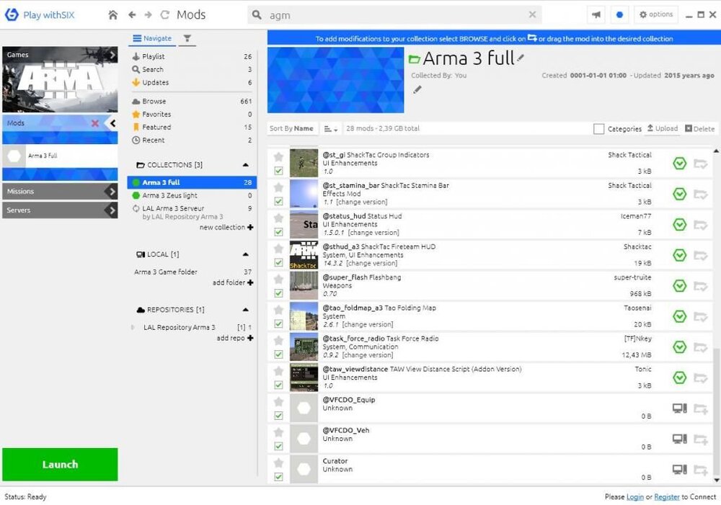Click the green Launch button

(x=60, y=465)
